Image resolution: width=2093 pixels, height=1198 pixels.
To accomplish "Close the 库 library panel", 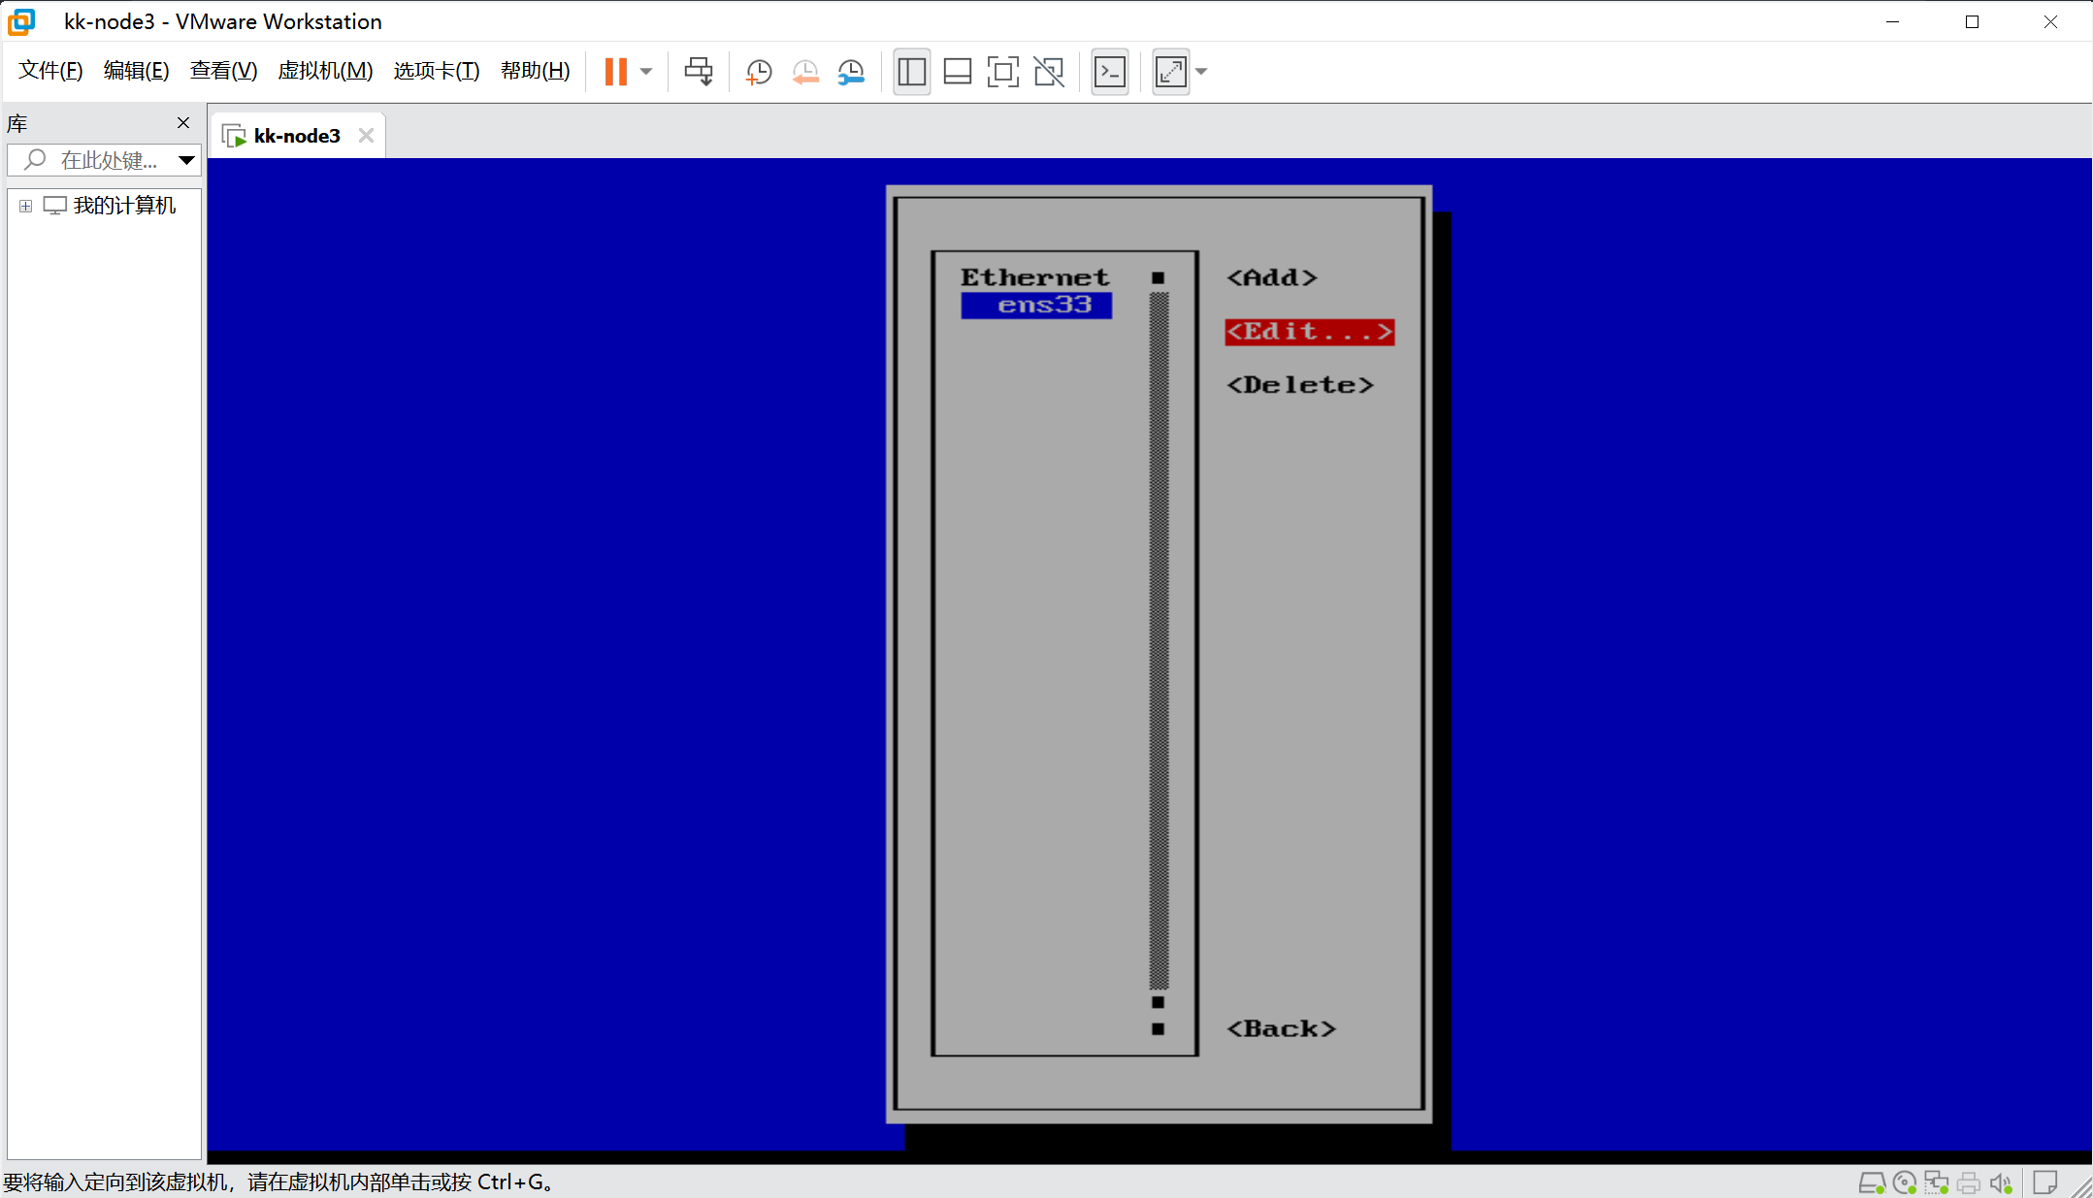I will pyautogui.click(x=183, y=123).
